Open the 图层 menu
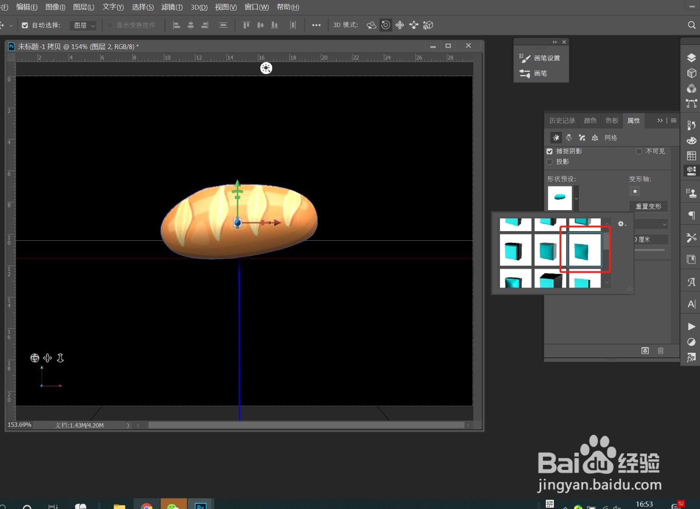700x509 pixels. pos(84,7)
